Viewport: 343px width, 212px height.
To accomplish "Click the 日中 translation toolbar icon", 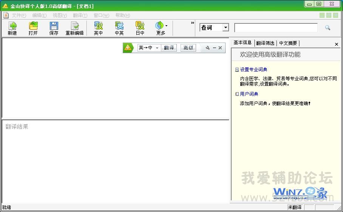I will pos(140,28).
